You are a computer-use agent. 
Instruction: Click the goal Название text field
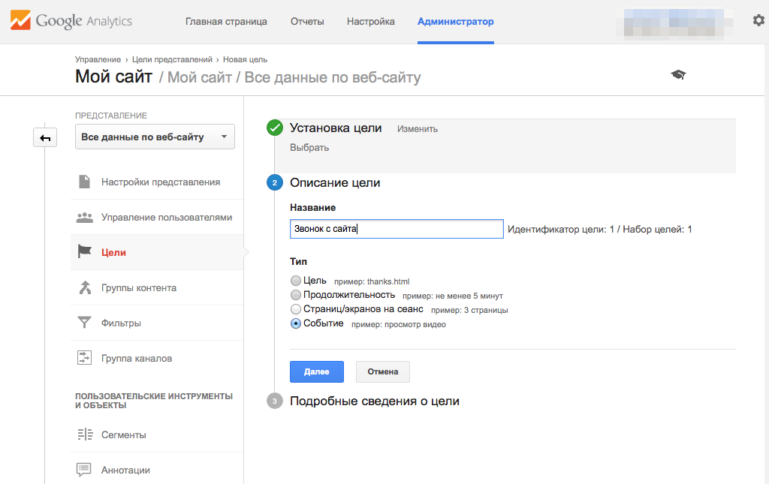397,229
